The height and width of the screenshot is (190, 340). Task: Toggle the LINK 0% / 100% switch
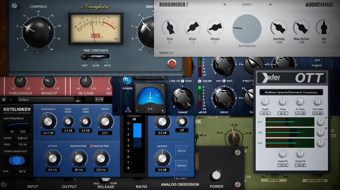[x=183, y=81]
